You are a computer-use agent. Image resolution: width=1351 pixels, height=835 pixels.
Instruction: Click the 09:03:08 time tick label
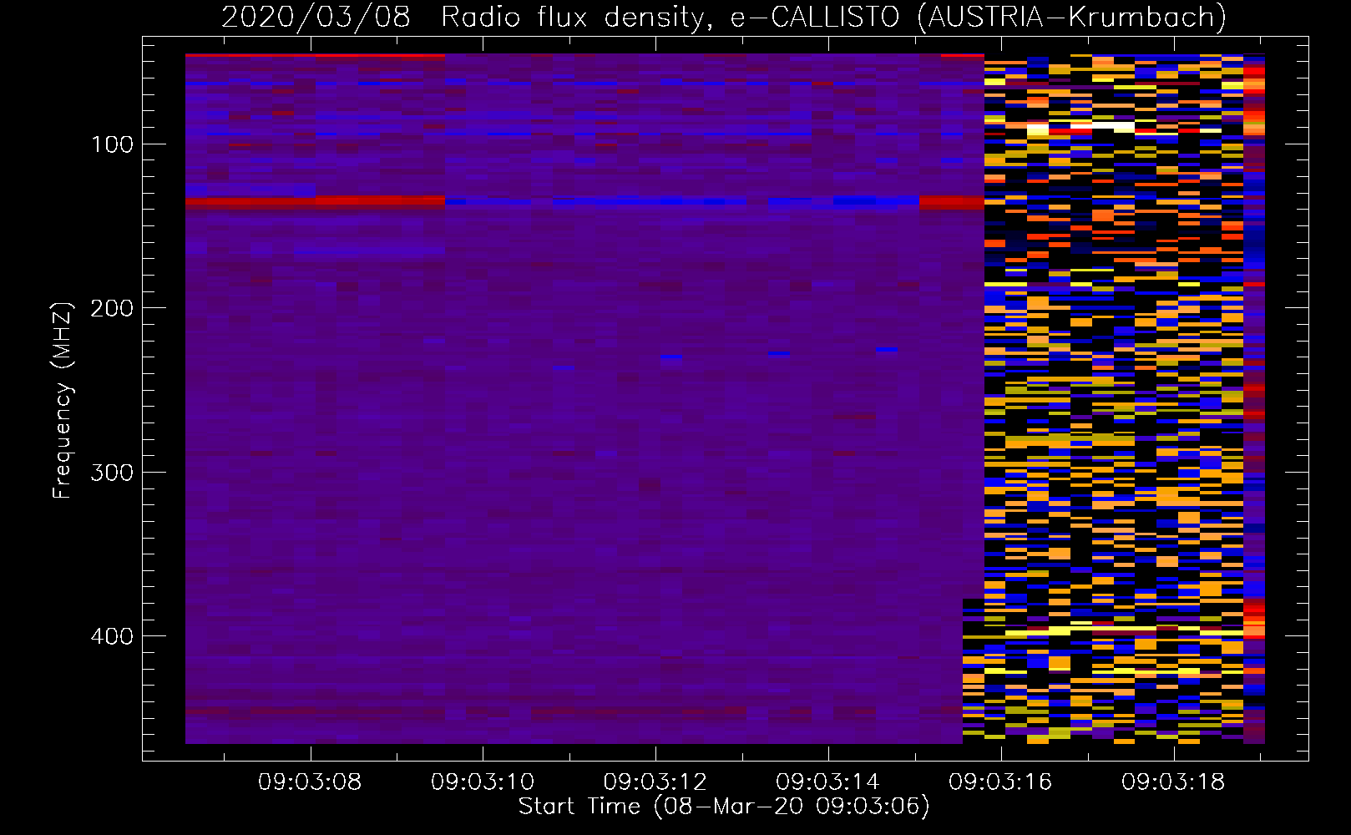point(310,782)
